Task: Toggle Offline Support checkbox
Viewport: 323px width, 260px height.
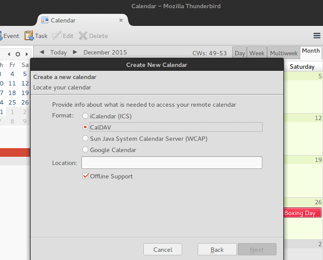Action: click(85, 176)
